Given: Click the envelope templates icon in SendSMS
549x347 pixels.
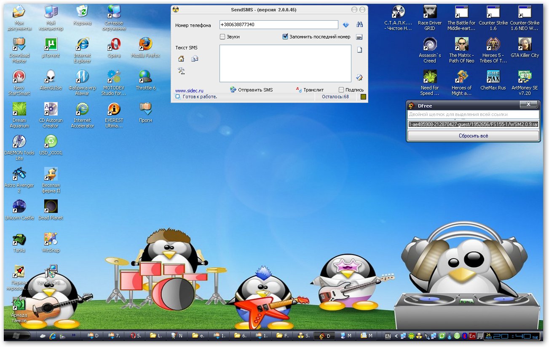Looking at the screenshot, I should pyautogui.click(x=194, y=59).
